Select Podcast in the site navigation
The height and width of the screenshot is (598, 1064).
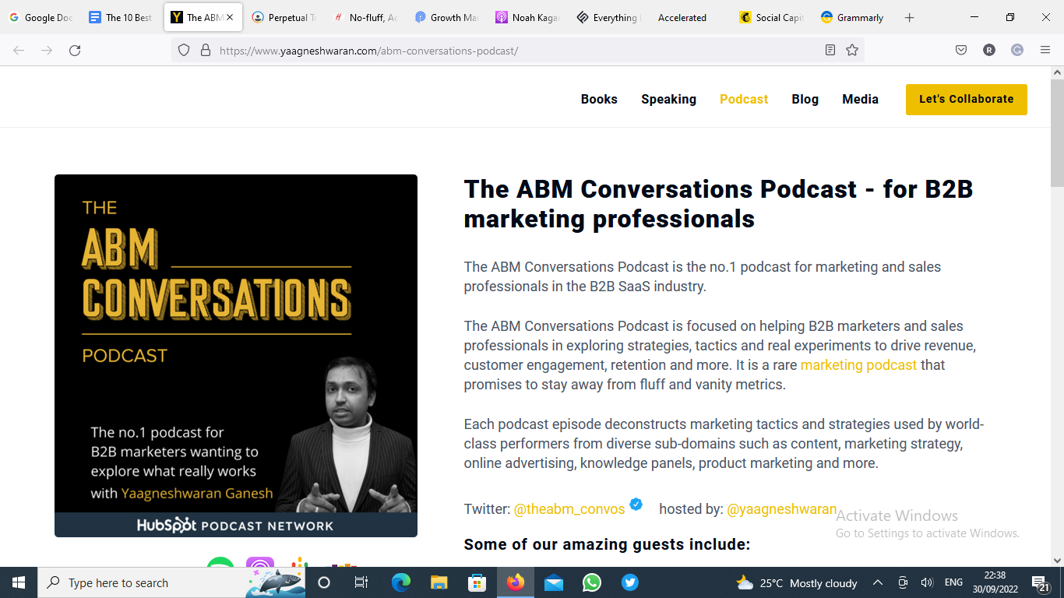tap(744, 99)
